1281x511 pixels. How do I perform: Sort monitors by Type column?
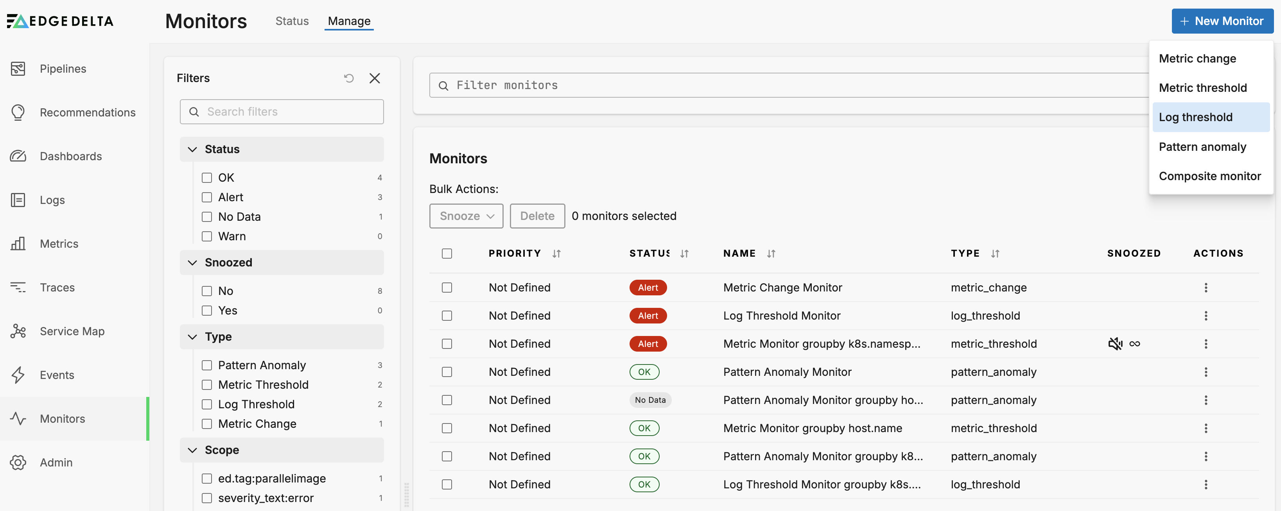click(x=994, y=254)
